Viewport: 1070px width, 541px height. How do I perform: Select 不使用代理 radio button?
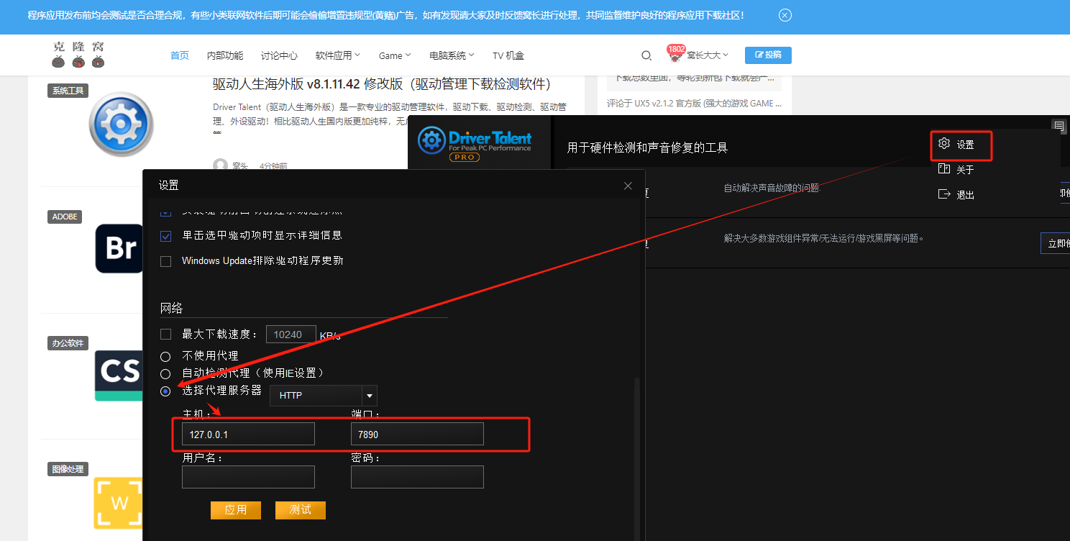point(165,356)
